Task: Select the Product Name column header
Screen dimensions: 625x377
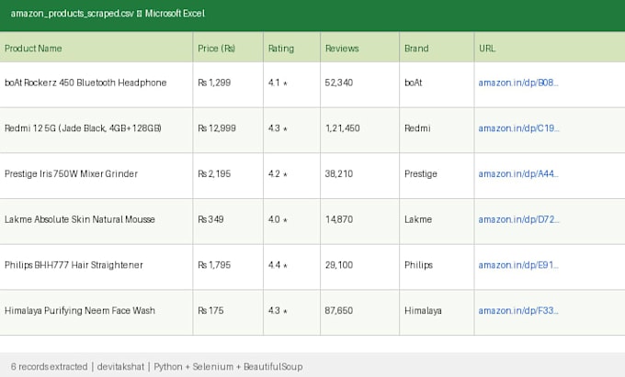Action: 97,48
